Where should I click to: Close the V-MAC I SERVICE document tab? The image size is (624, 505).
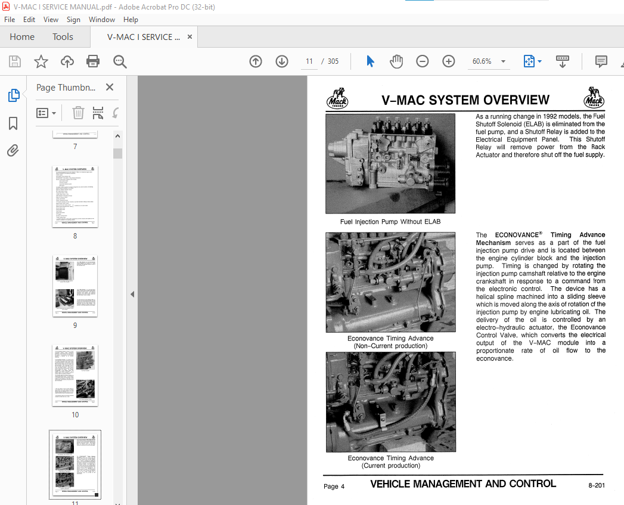pos(190,36)
